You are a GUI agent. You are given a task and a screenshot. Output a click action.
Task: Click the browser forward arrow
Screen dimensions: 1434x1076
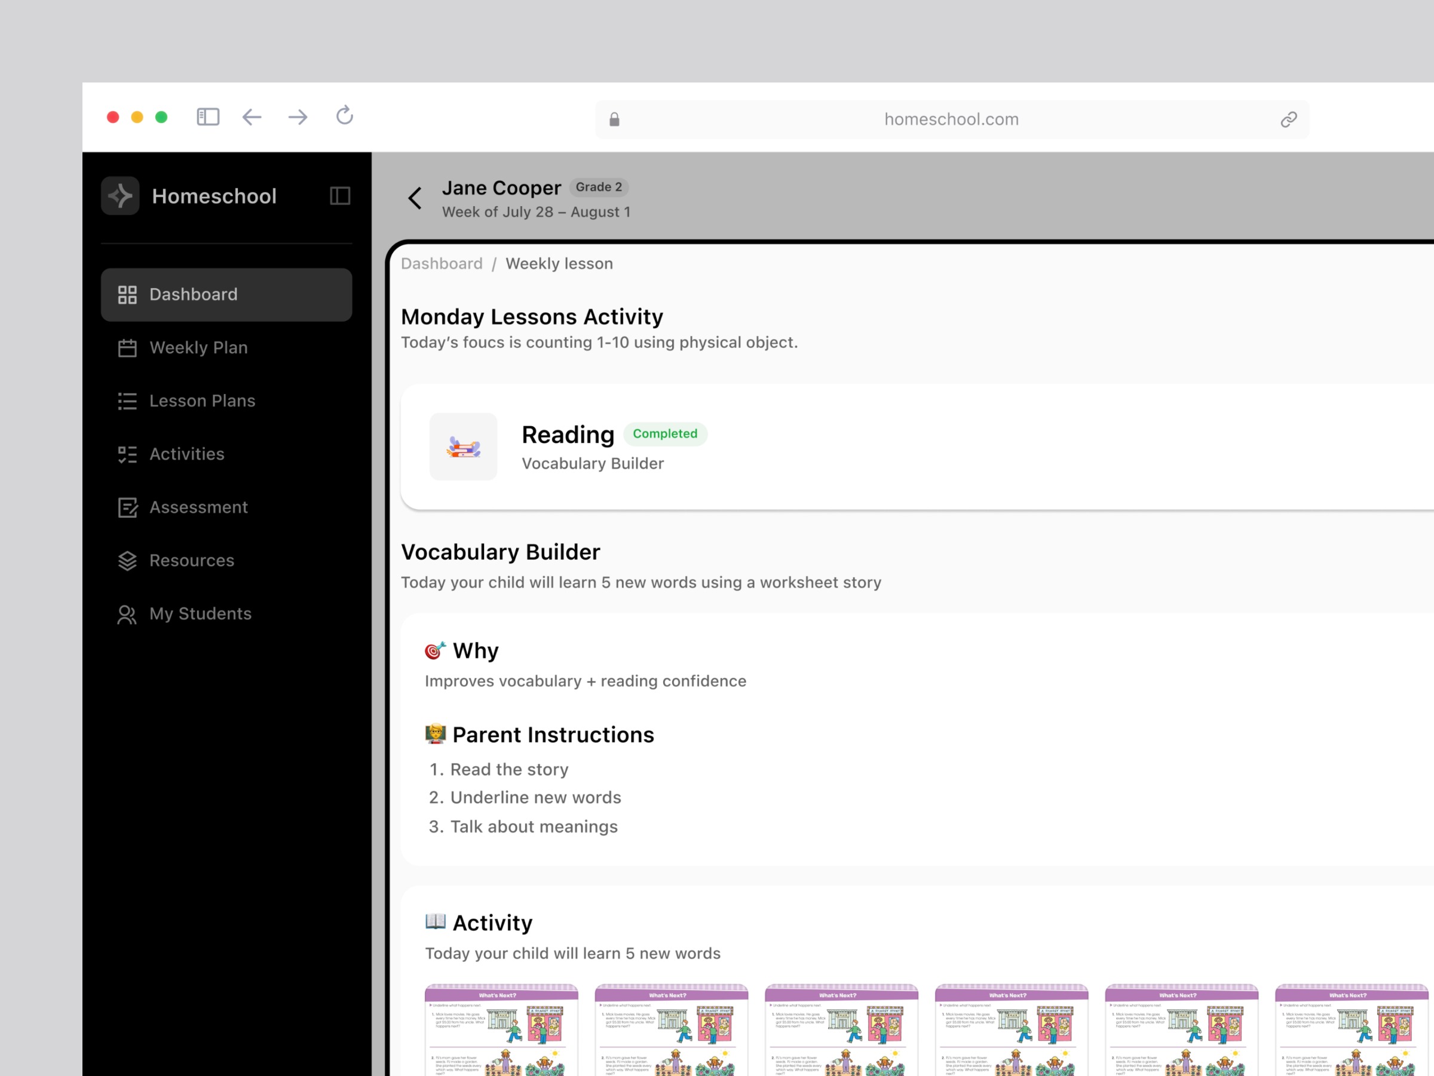pos(298,117)
